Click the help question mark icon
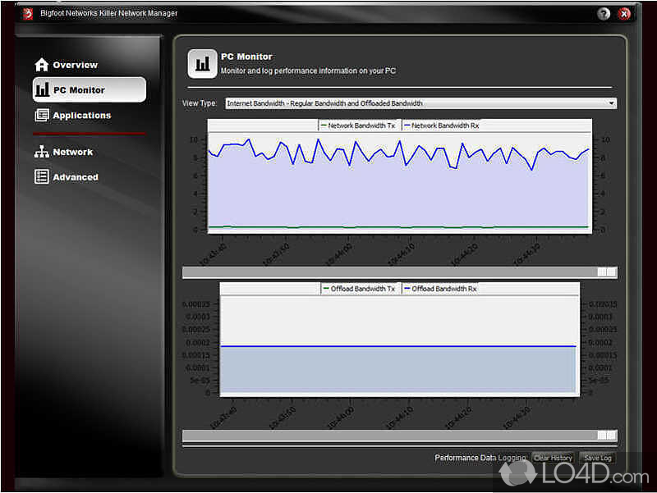Viewport: 657px width, 493px height. [x=604, y=14]
